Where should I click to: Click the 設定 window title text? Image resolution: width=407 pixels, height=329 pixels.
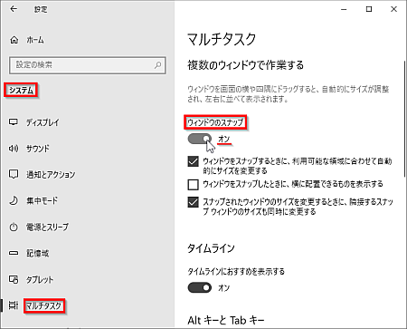(x=41, y=9)
